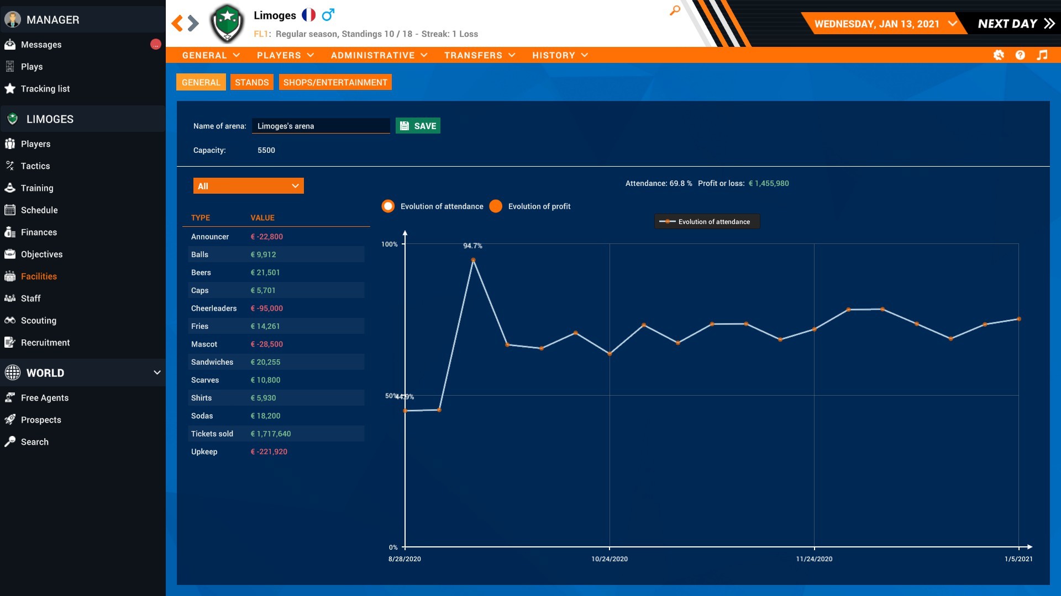The image size is (1061, 596).
Task: Go back with the orange left arrow
Action: pyautogui.click(x=177, y=23)
